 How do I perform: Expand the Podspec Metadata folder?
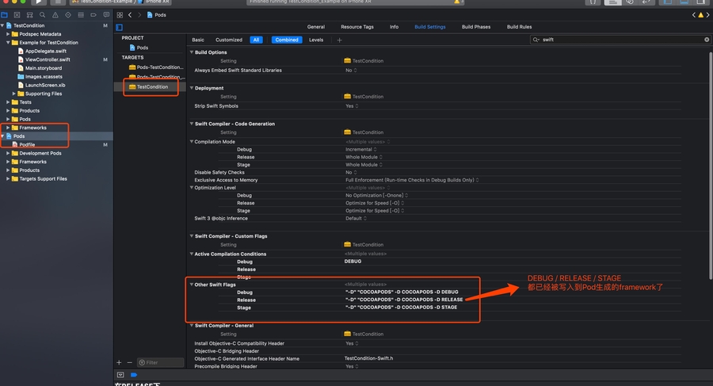point(9,34)
